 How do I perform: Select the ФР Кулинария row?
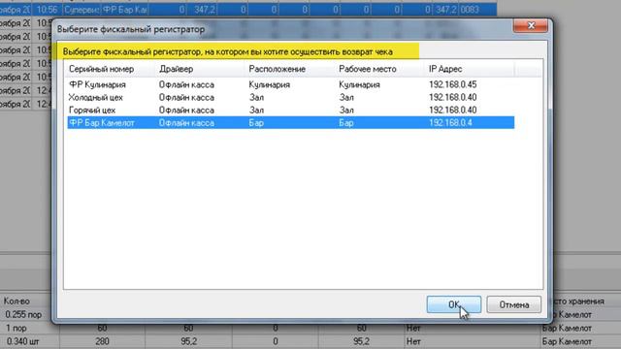click(x=291, y=84)
